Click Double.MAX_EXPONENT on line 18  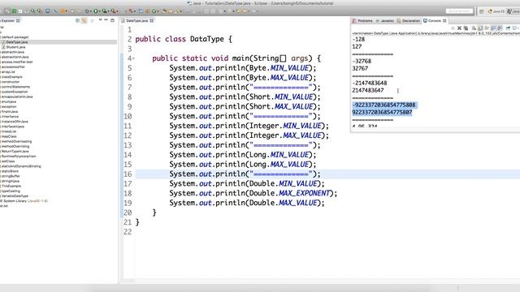click(x=289, y=193)
